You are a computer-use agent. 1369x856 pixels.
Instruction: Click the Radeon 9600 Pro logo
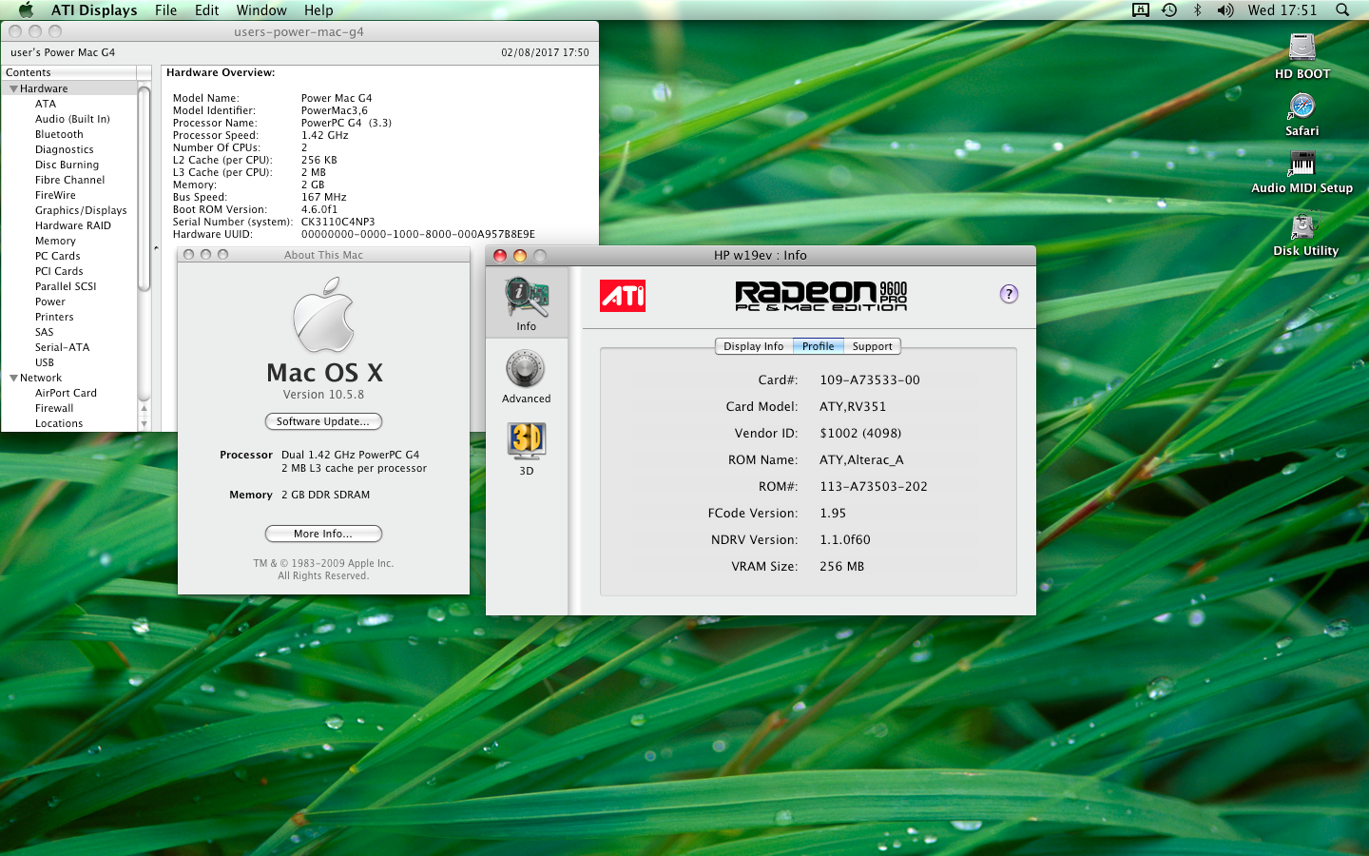click(x=820, y=296)
